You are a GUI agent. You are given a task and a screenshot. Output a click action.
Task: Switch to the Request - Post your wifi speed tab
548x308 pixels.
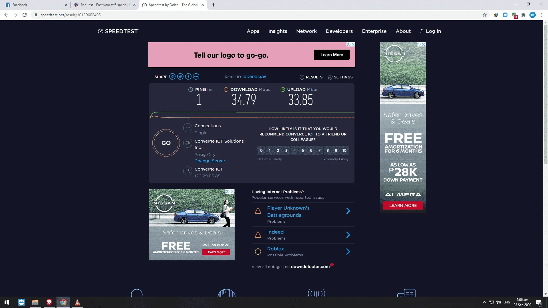104,5
